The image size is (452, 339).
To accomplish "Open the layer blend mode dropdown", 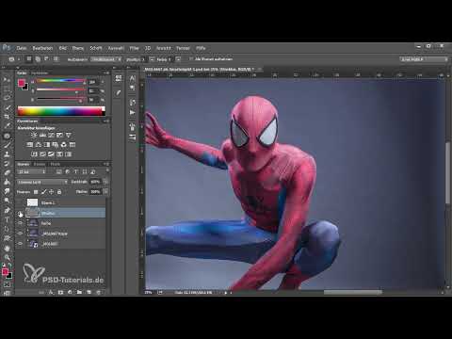I will click(42, 182).
